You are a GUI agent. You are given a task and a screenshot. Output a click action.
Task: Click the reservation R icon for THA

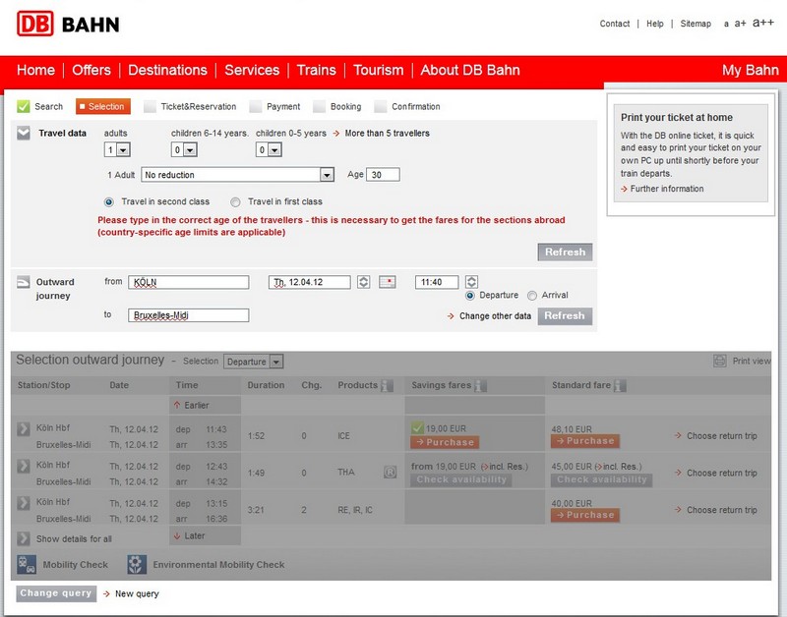coord(390,473)
